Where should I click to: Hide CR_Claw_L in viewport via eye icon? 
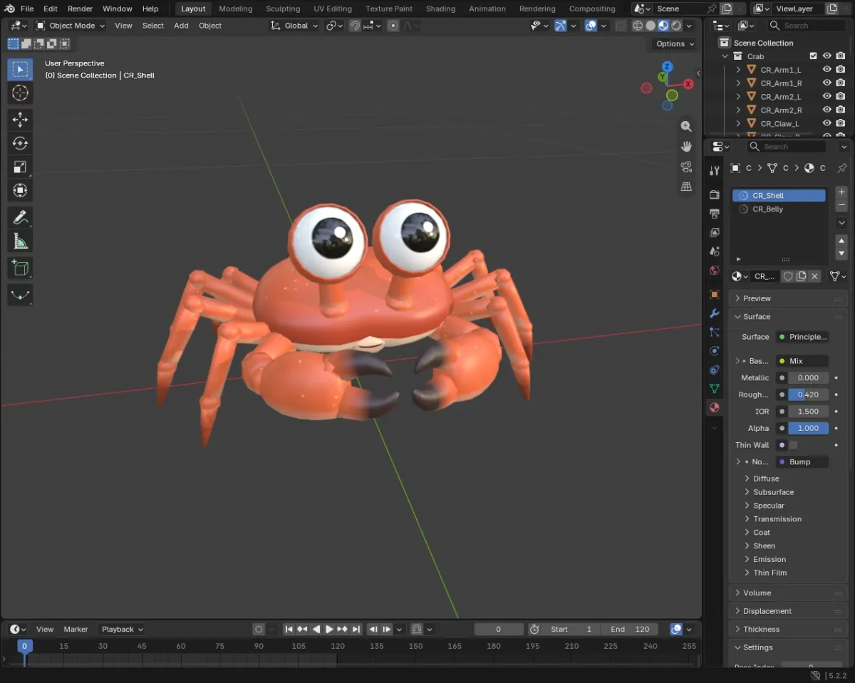(x=827, y=124)
